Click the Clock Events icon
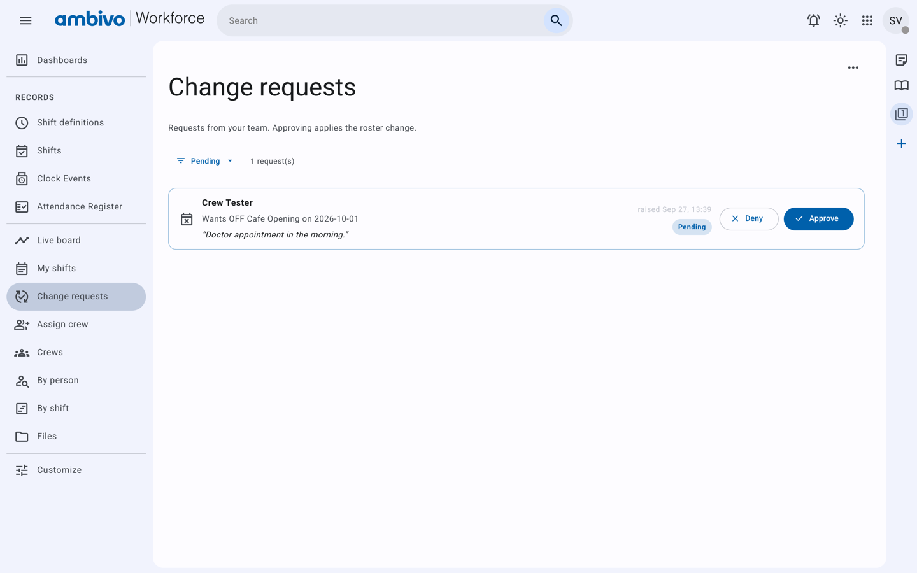 (22, 178)
